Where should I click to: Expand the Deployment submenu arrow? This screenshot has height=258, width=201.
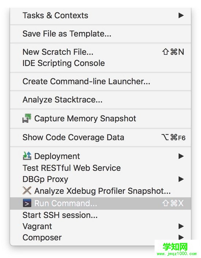181,156
